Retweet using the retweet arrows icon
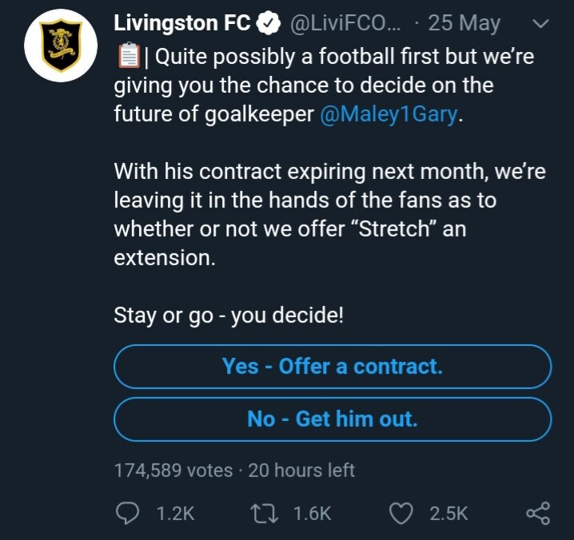Viewport: 574px width, 540px height. [x=265, y=514]
